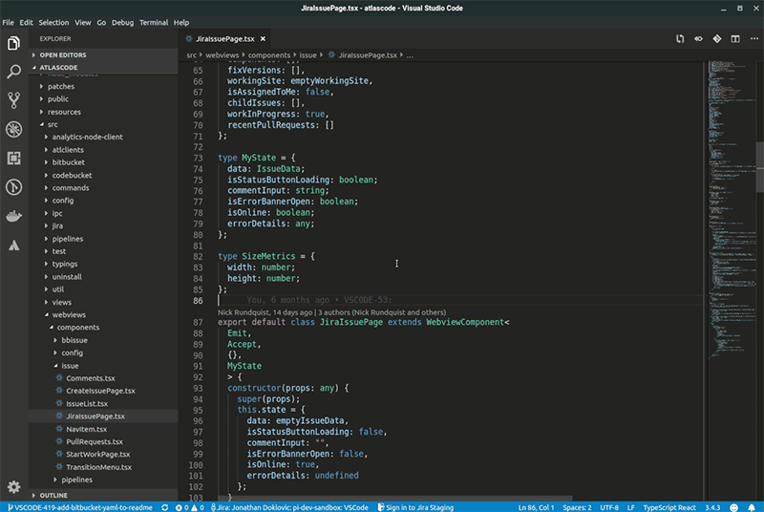Open Comments.tsx file

click(x=103, y=378)
